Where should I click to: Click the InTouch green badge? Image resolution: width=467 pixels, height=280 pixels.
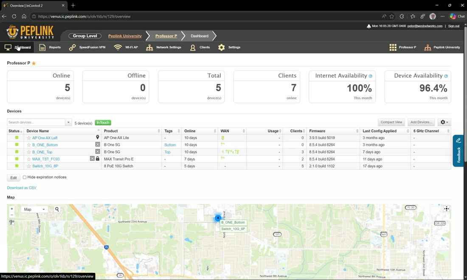pos(103,123)
